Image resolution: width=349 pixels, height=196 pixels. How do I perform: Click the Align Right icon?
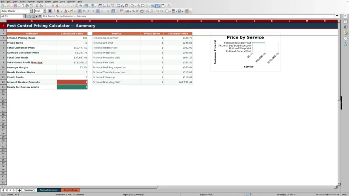[x=88, y=11]
